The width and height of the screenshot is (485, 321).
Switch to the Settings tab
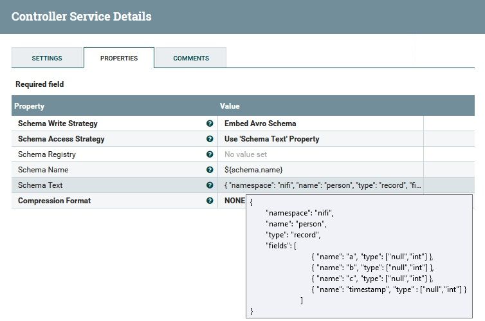[x=47, y=58]
